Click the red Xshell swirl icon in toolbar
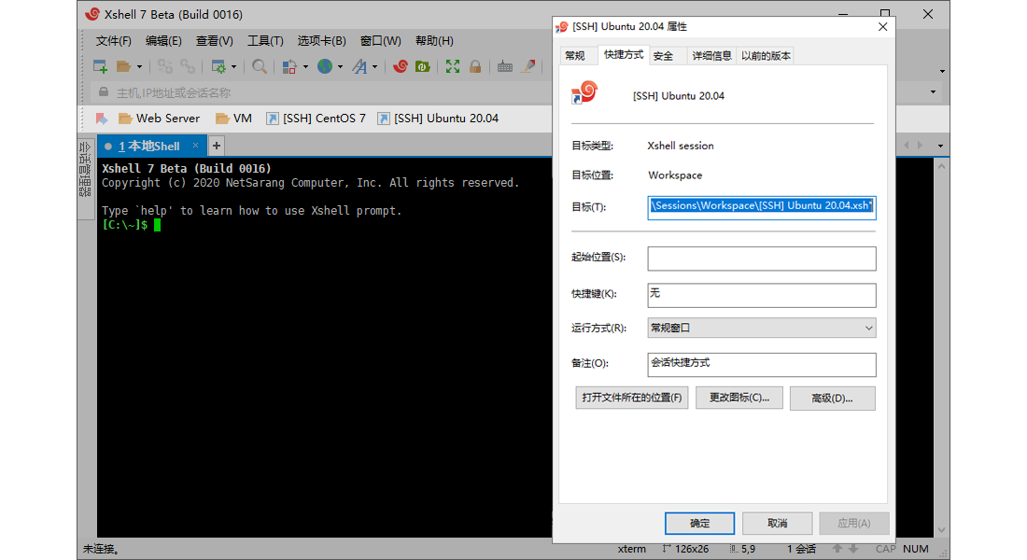This screenshot has width=1027, height=560. tap(401, 66)
